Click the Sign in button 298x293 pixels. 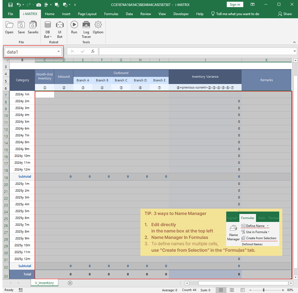[235, 4]
